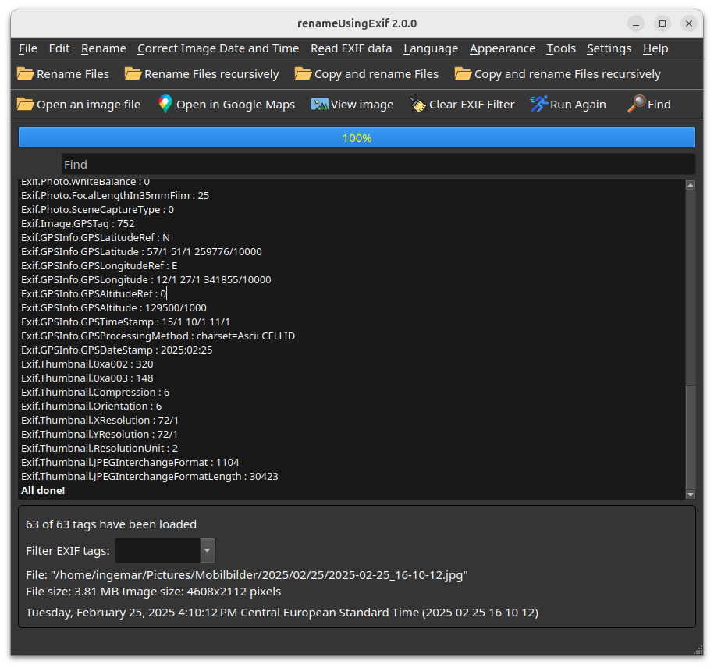Click the Exif.Photo.FocalLengthIn35mmFilm line
The image size is (714, 668).
click(x=115, y=196)
